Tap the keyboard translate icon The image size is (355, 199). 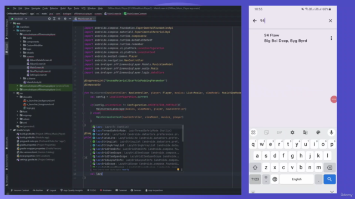tap(305, 133)
